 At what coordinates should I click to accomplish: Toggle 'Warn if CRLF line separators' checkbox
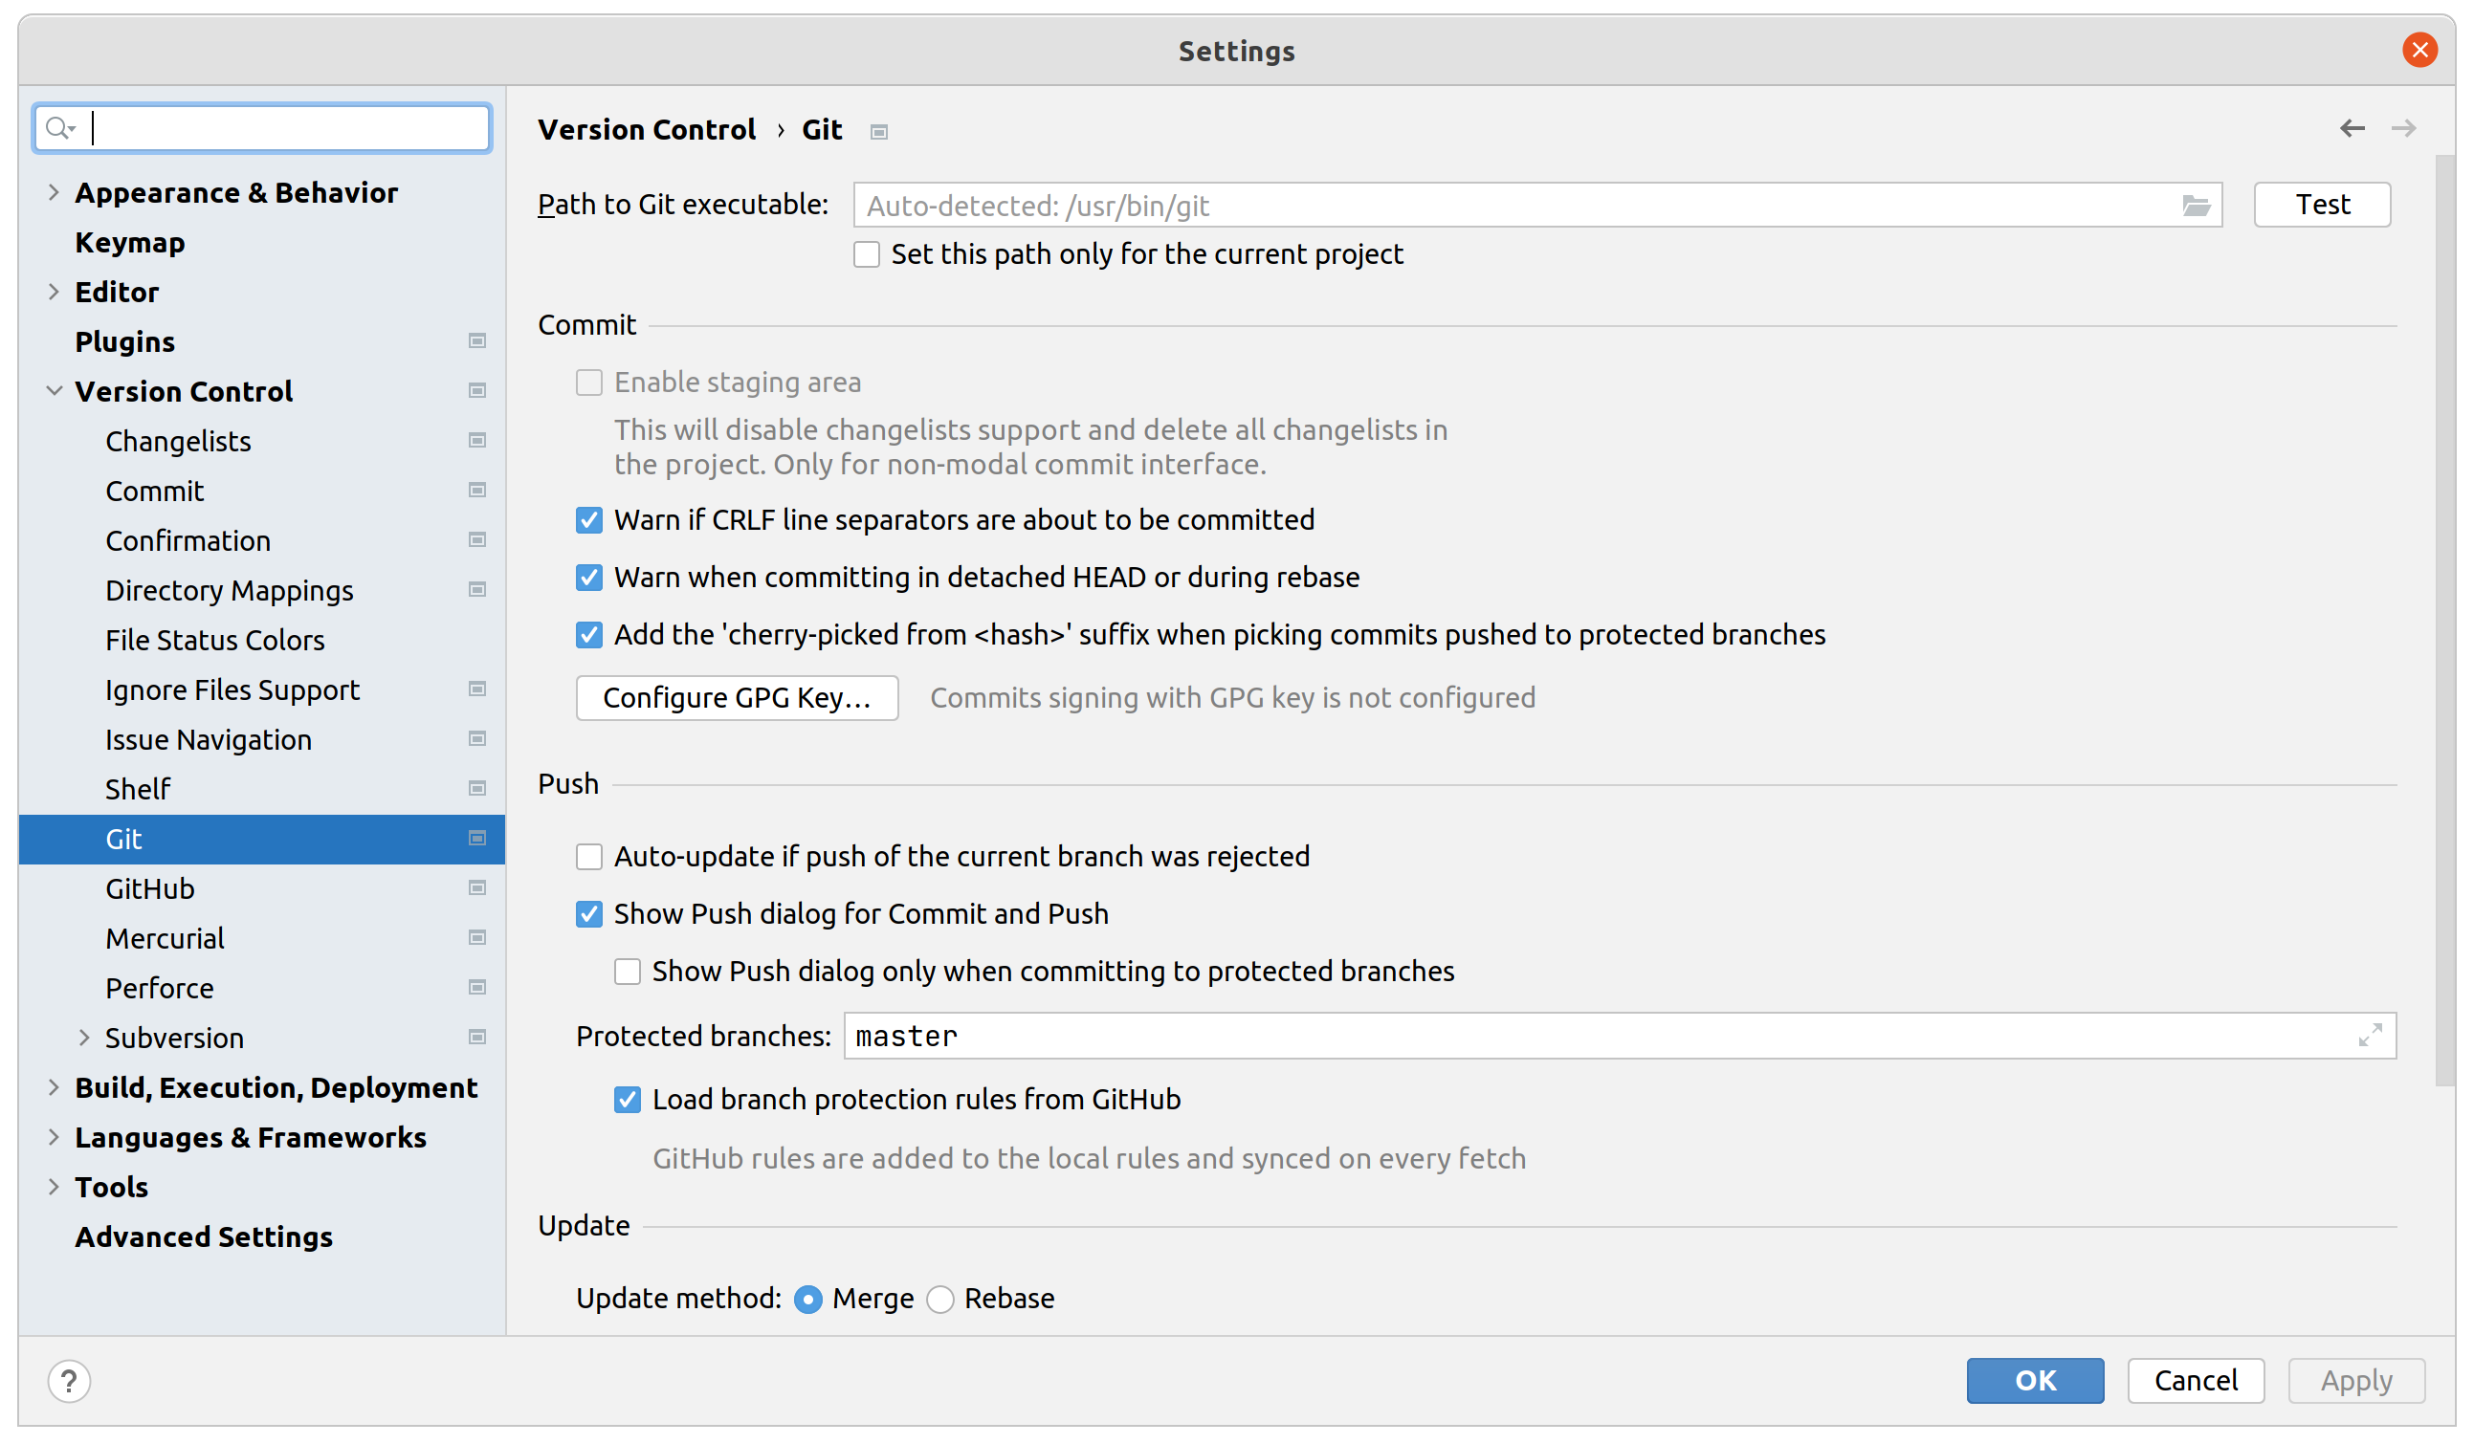click(591, 521)
